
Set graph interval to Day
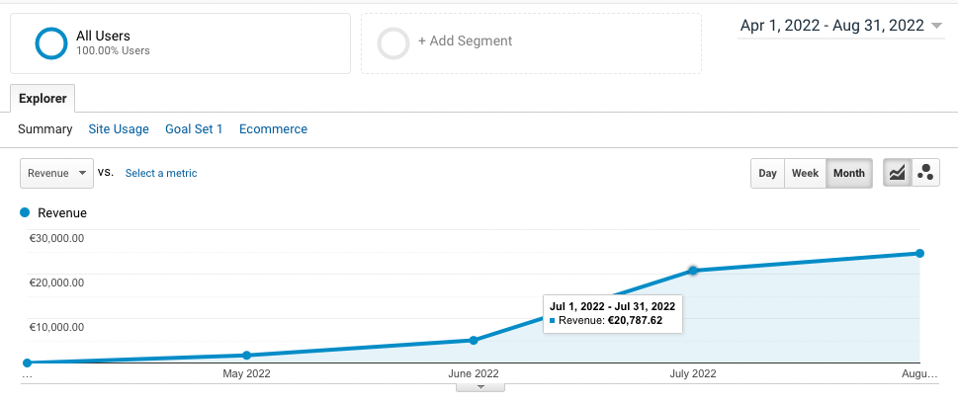[767, 173]
